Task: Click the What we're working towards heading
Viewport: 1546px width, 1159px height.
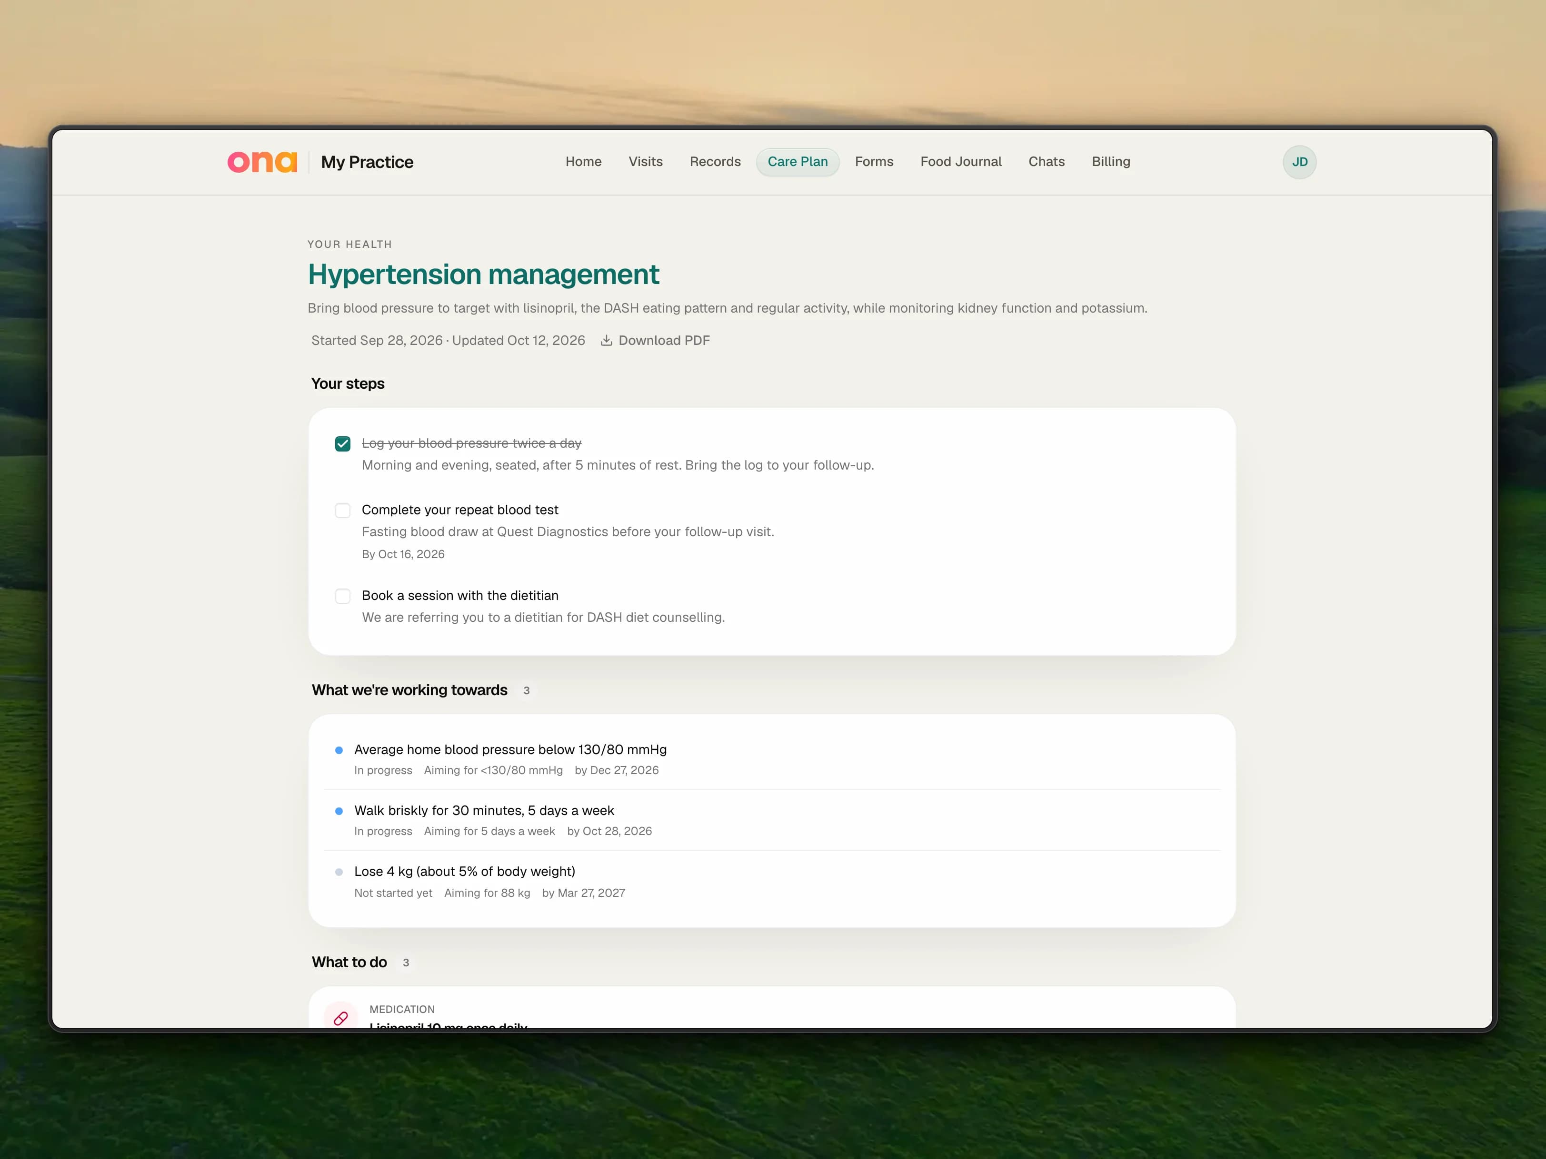Action: (x=409, y=690)
